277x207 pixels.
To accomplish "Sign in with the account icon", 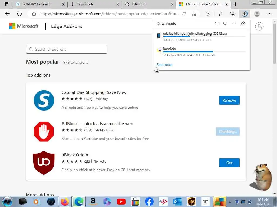I will click(259, 26).
